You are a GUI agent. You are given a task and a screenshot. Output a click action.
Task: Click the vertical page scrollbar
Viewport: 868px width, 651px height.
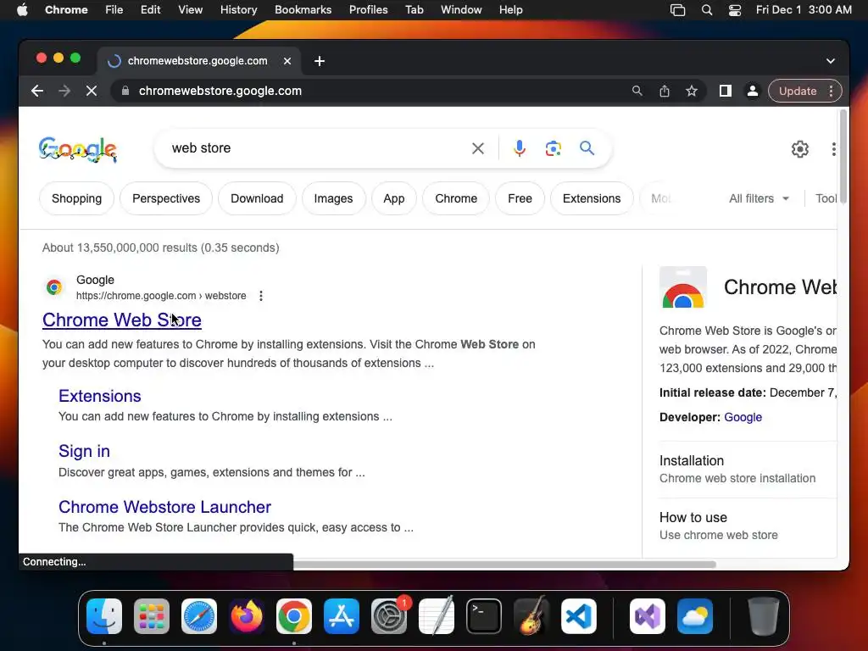pyautogui.click(x=843, y=157)
